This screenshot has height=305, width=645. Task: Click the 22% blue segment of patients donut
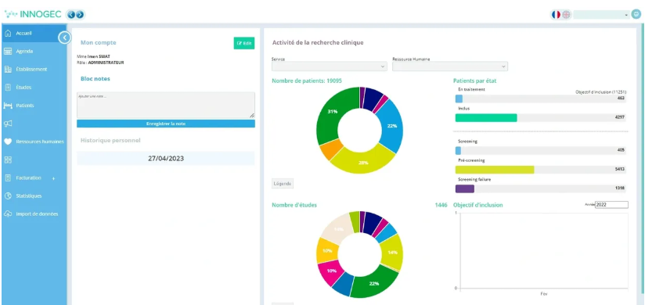click(x=391, y=126)
